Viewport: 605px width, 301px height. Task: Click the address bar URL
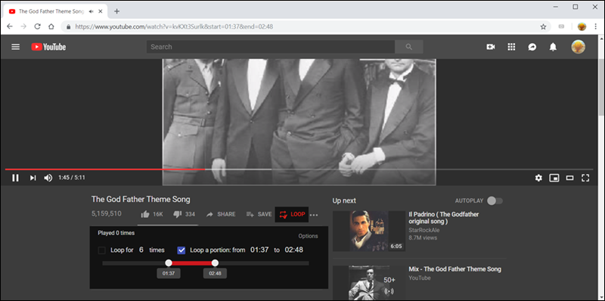[x=174, y=26]
